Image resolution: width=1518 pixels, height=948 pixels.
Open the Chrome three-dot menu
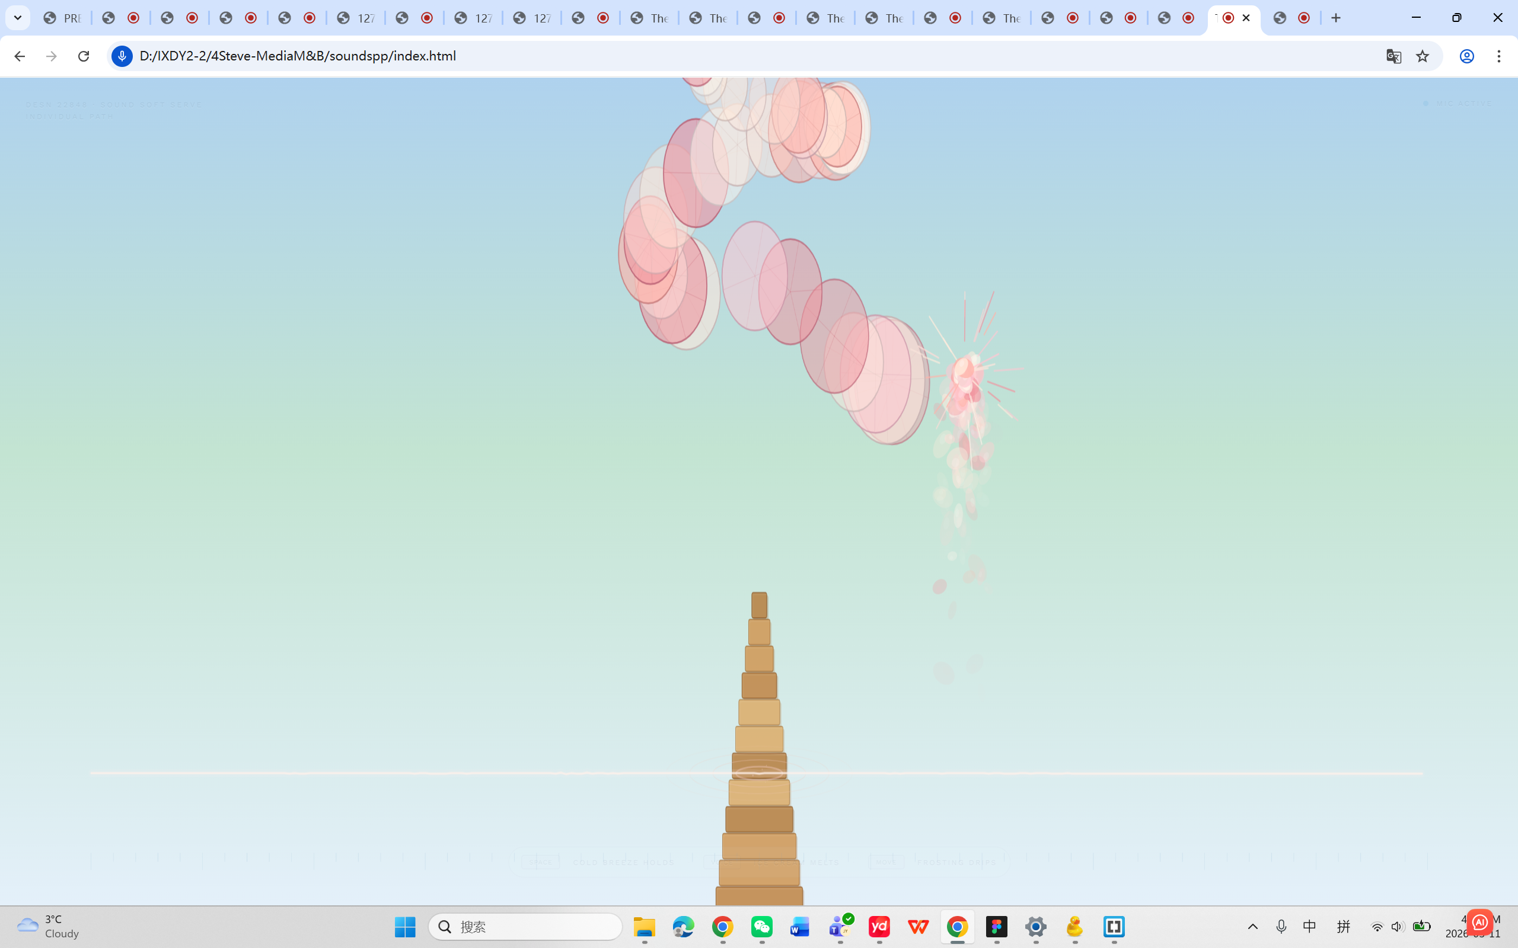coord(1500,56)
